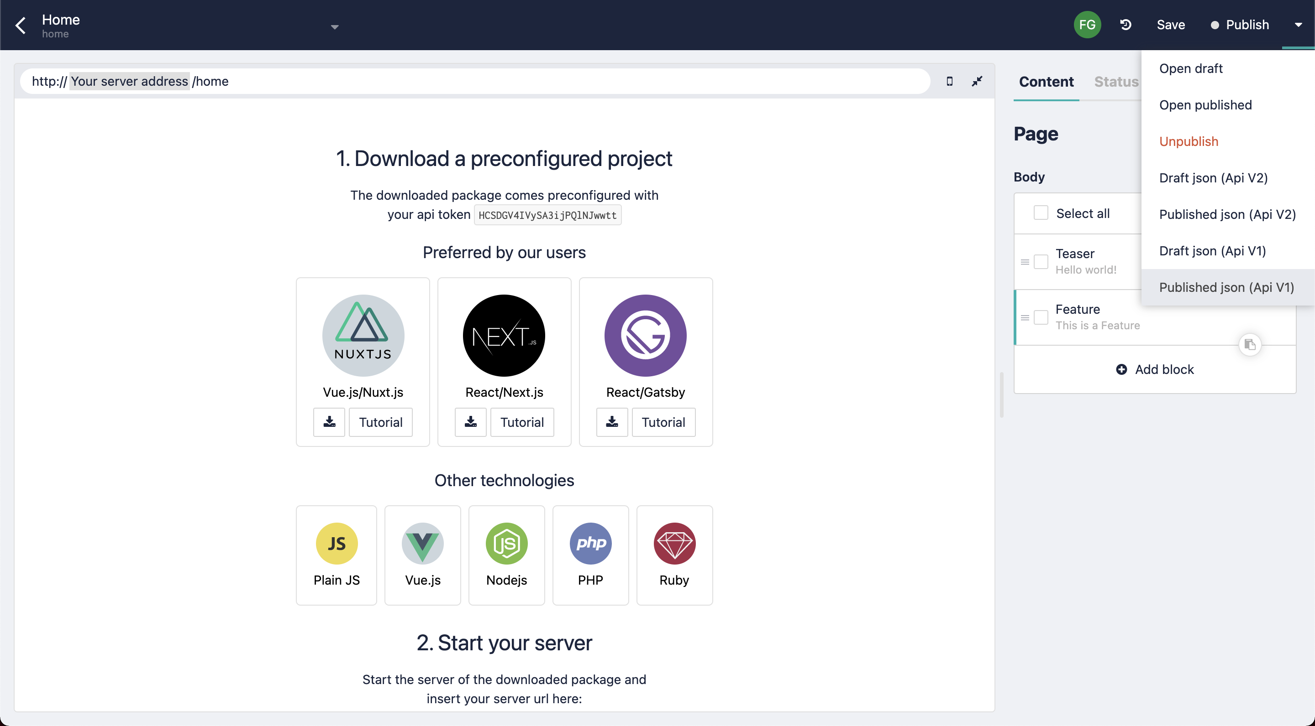Viewport: 1315px width, 726px height.
Task: Expand the Home page title dropdown
Action: pos(334,27)
